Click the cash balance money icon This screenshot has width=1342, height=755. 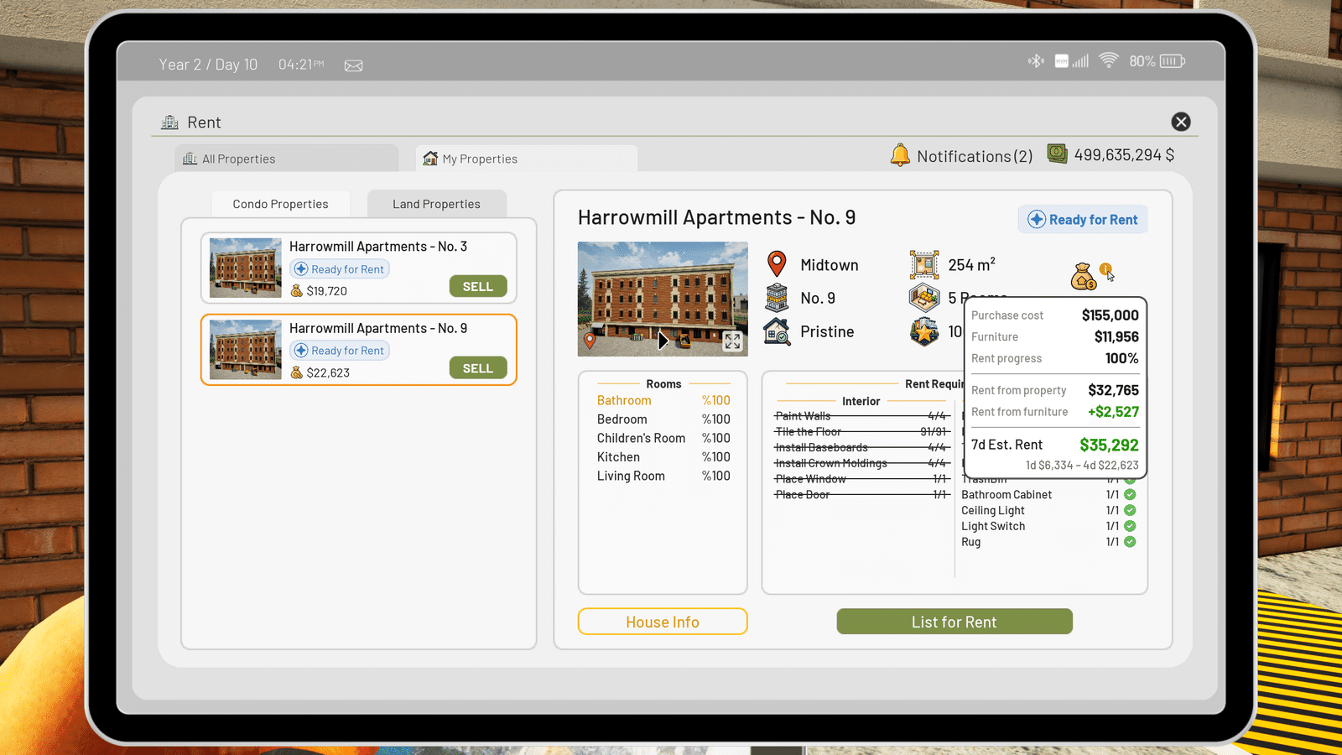tap(1057, 154)
